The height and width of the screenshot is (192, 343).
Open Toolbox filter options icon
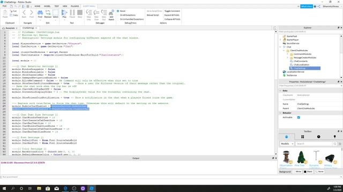[340, 143]
